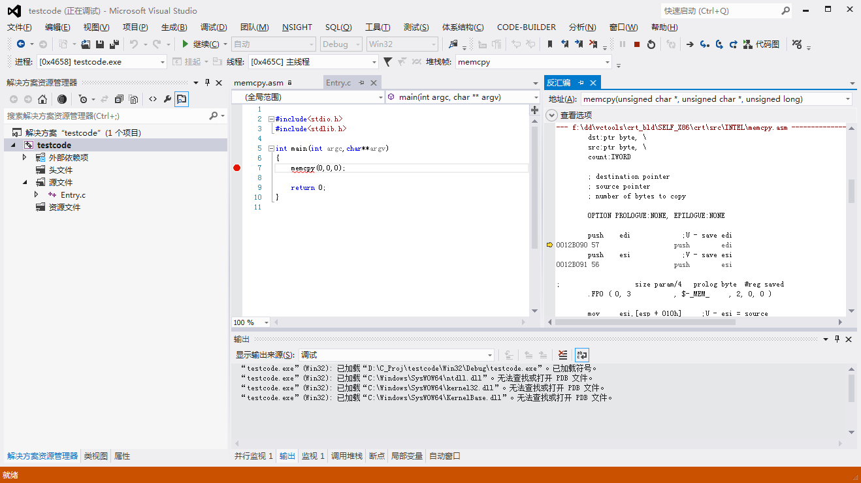Click View Code angle-bracket icon

click(153, 99)
